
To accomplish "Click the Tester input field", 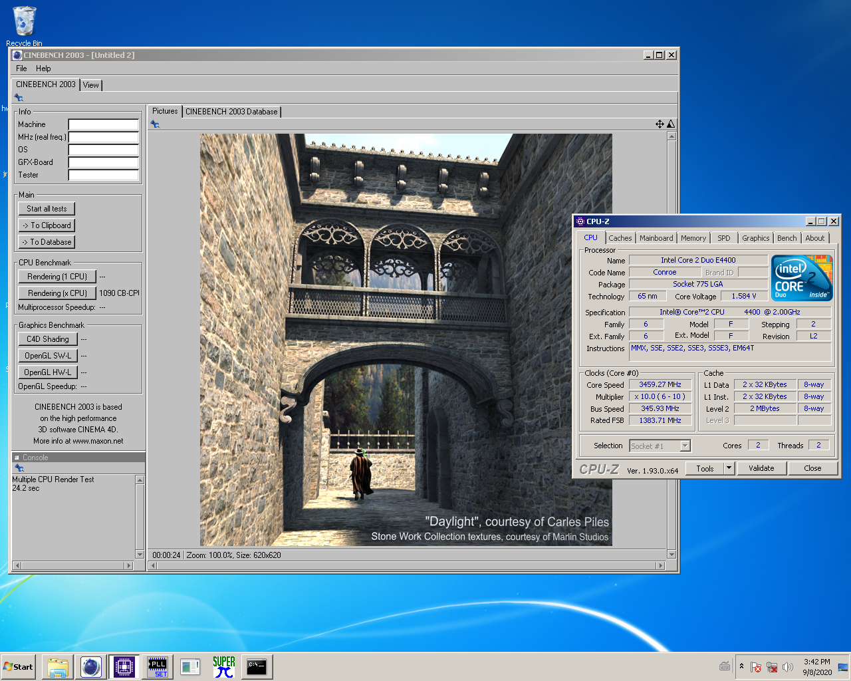I will [104, 175].
